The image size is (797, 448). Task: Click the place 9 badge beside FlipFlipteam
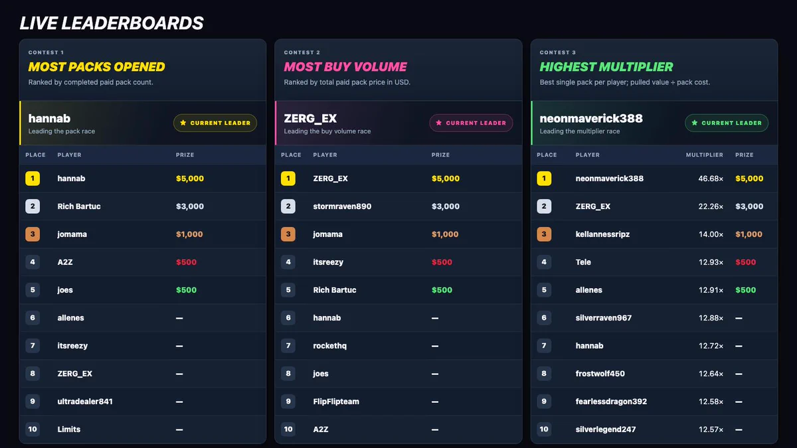288,402
